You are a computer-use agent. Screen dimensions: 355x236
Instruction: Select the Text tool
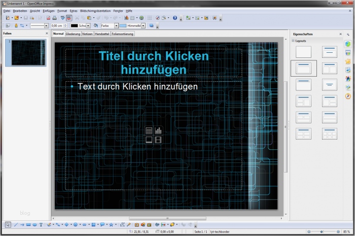point(41,225)
